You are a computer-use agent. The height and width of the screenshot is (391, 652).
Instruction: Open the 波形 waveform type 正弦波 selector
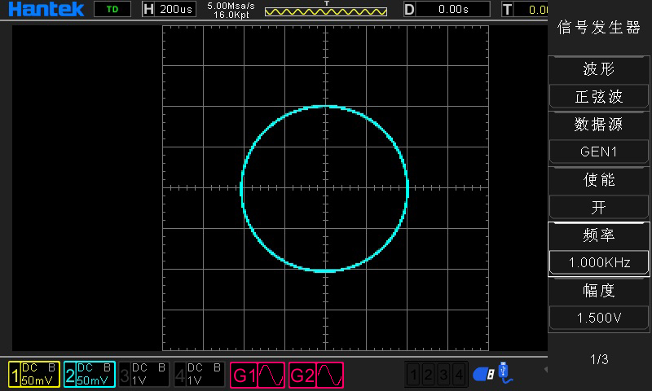[x=599, y=96]
